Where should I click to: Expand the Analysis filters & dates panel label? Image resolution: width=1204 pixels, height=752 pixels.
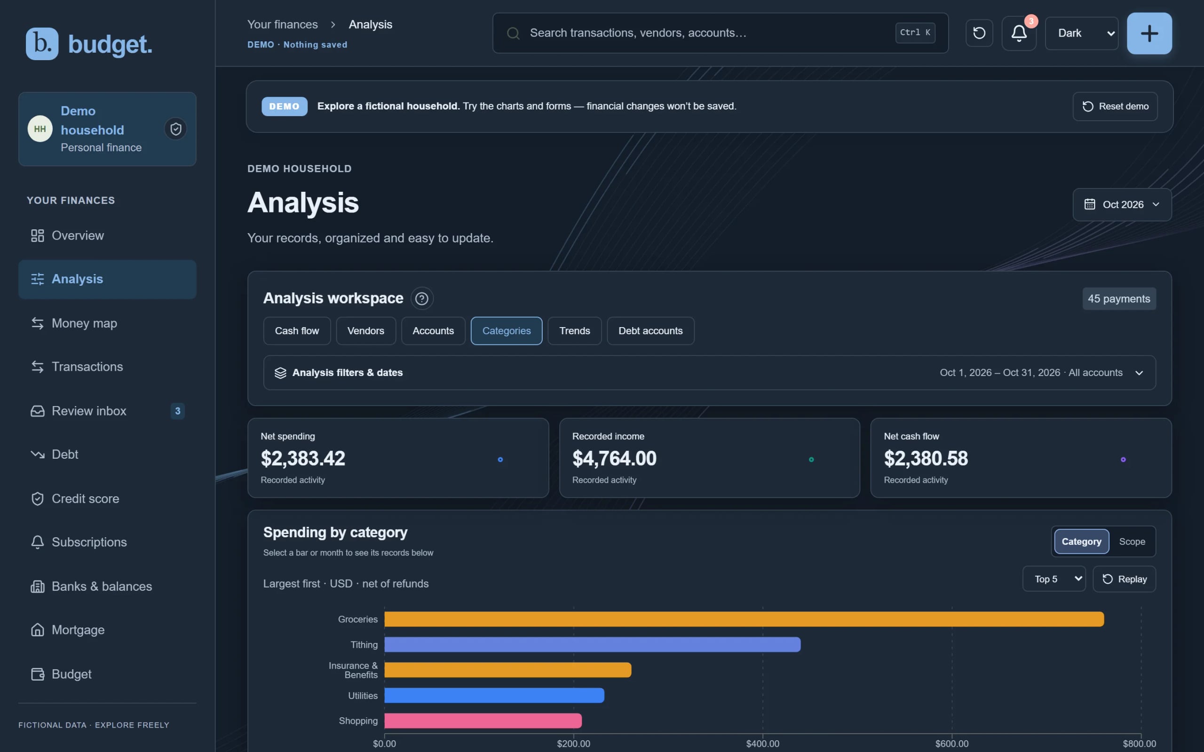[347, 373]
